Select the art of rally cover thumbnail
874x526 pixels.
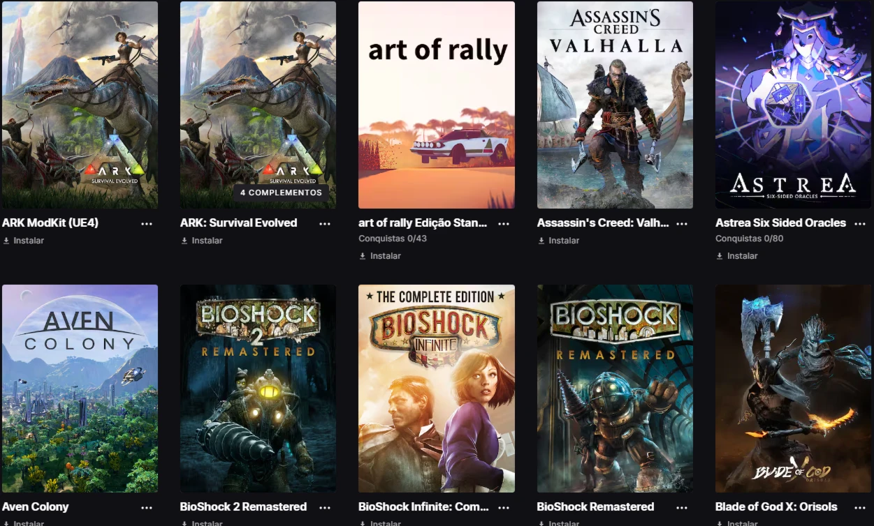click(x=437, y=105)
